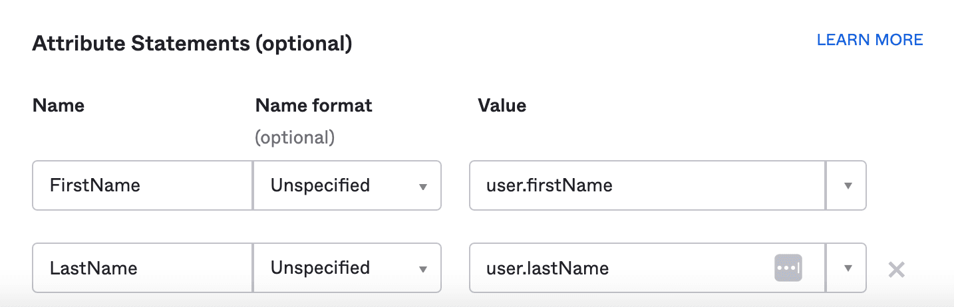Click the gray (optional) text under Name format
The width and height of the screenshot is (954, 307).
(295, 138)
